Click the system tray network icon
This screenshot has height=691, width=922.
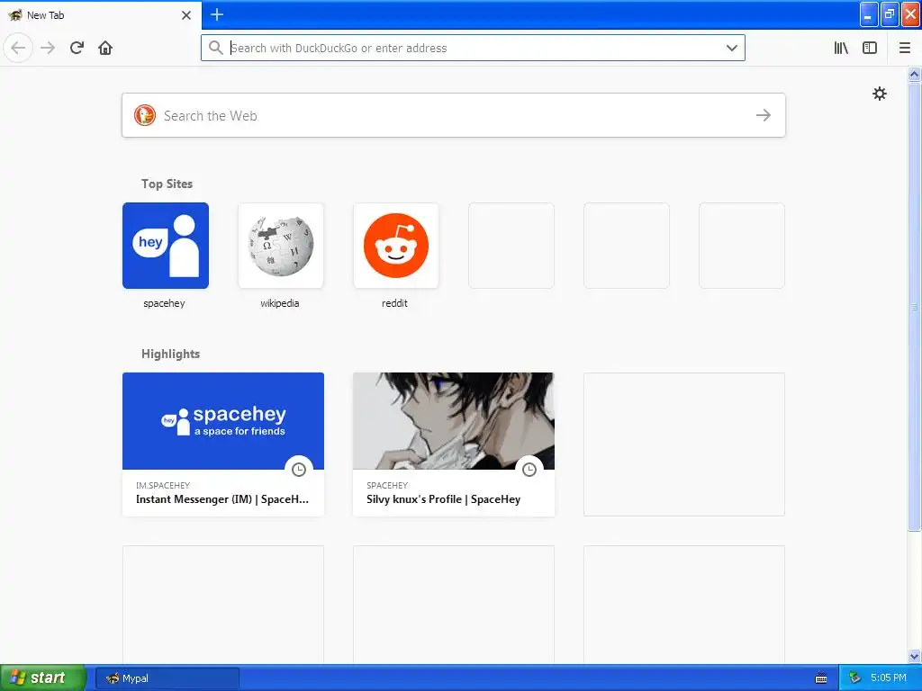tap(855, 678)
